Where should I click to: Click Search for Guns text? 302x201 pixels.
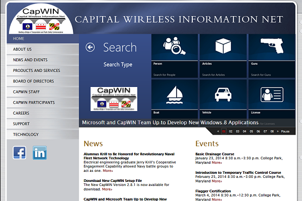(x=261, y=75)
